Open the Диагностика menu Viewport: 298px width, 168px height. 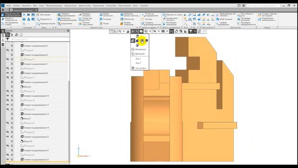85,6
